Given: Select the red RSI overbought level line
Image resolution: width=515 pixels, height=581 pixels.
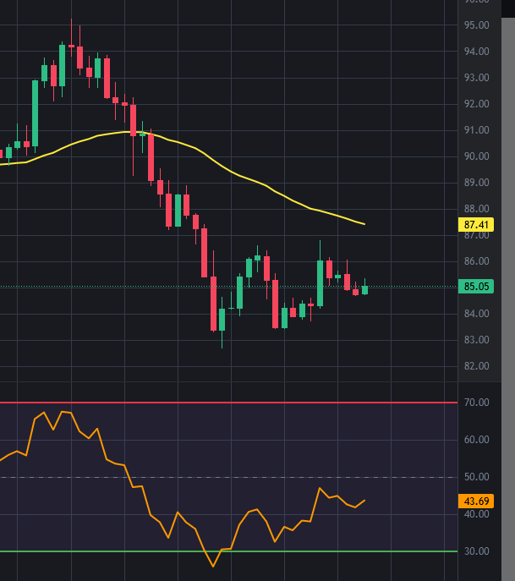Looking at the screenshot, I should pyautogui.click(x=228, y=403).
